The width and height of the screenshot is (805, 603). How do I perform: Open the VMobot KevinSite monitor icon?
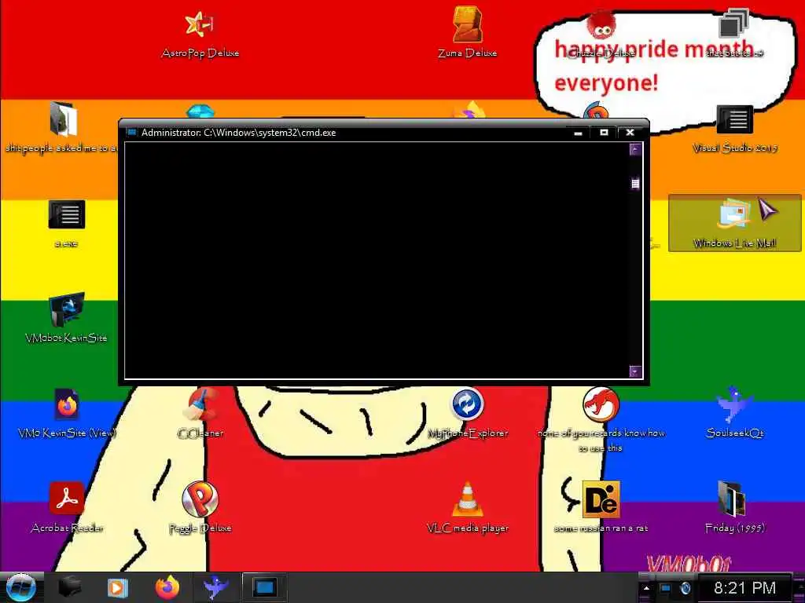pos(66,318)
